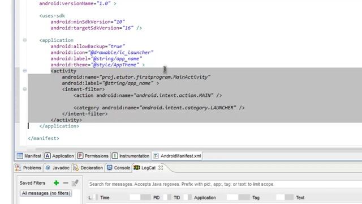Click the Console tab monitor icon
The image size is (362, 204).
click(x=109, y=168)
